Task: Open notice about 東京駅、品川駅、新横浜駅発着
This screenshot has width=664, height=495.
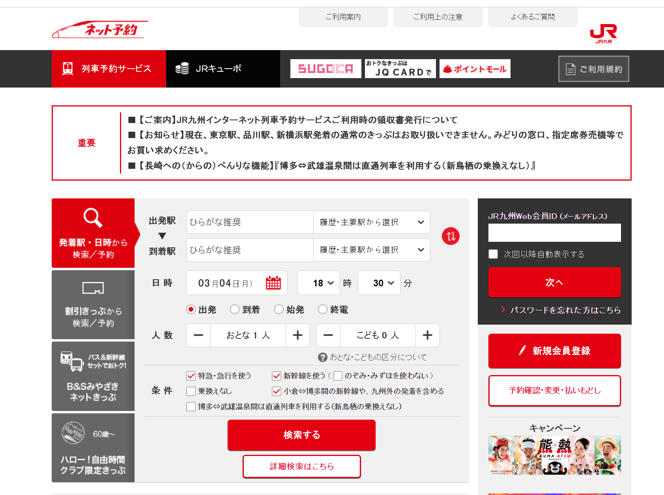Action: (x=376, y=142)
